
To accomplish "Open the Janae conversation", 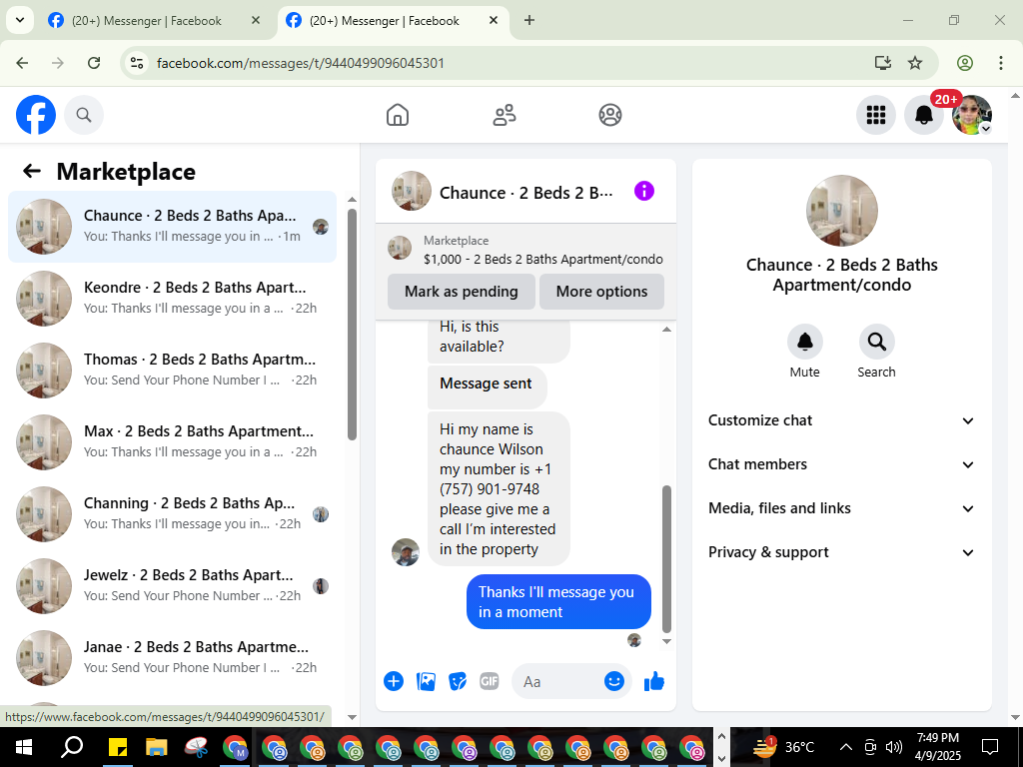I will click(172, 657).
